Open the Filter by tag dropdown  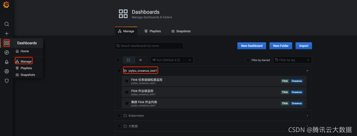coord(292,60)
